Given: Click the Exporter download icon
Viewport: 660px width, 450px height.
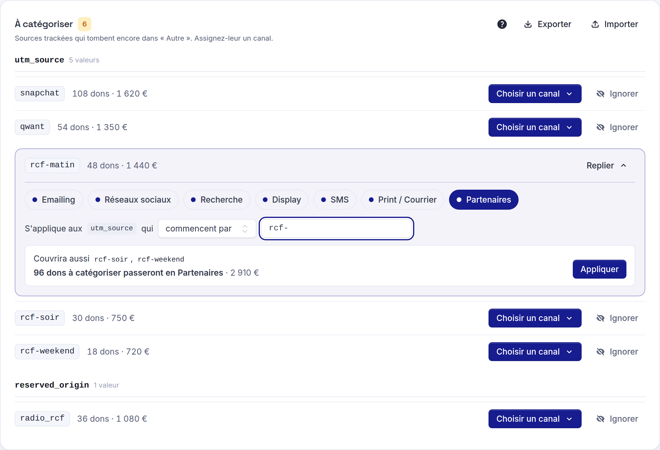Looking at the screenshot, I should 528,24.
